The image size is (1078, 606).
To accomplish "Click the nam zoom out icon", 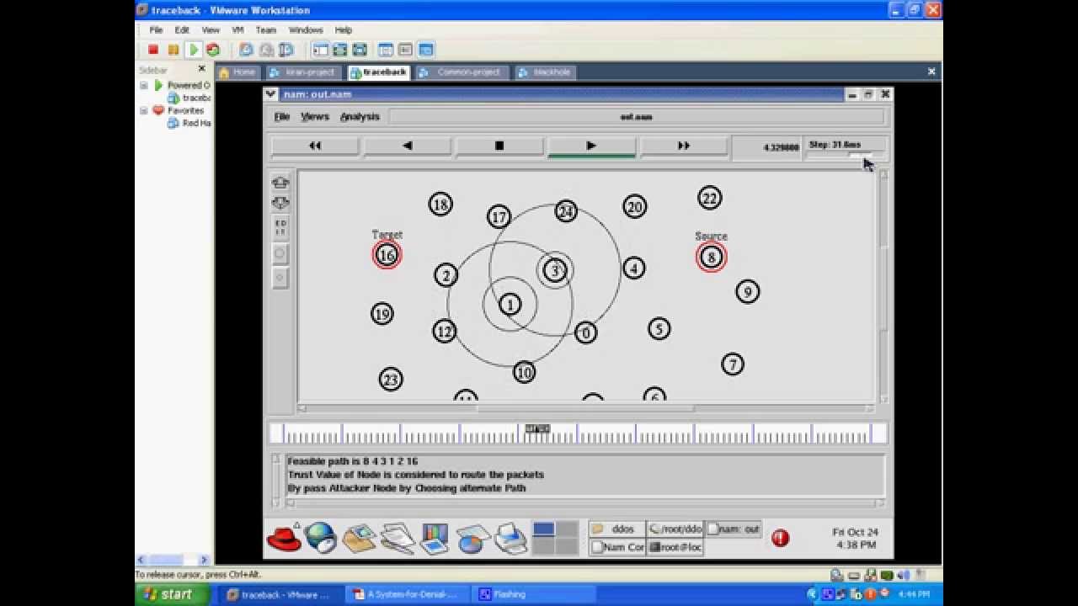I will tap(280, 203).
